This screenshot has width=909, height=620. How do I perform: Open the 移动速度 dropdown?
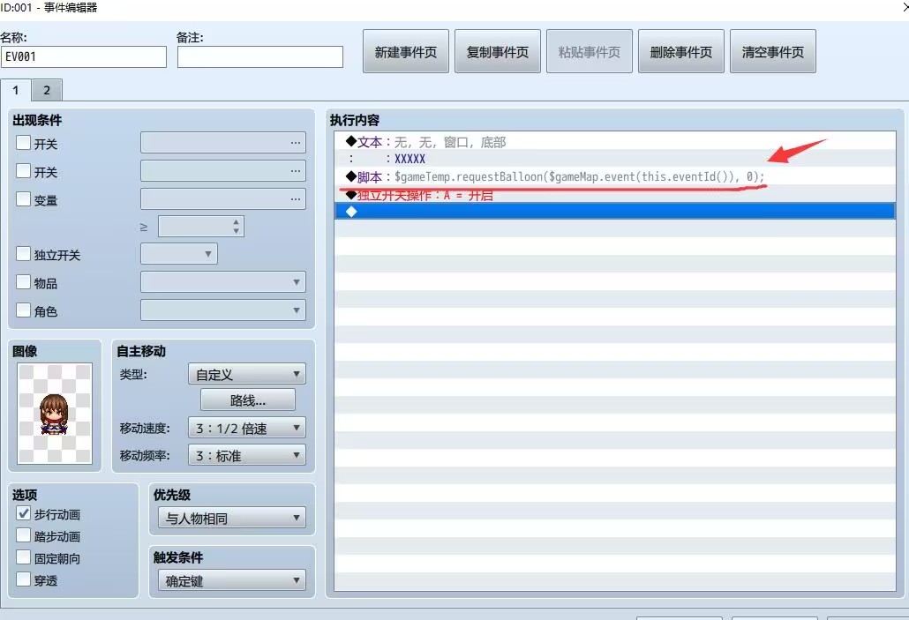pos(246,429)
